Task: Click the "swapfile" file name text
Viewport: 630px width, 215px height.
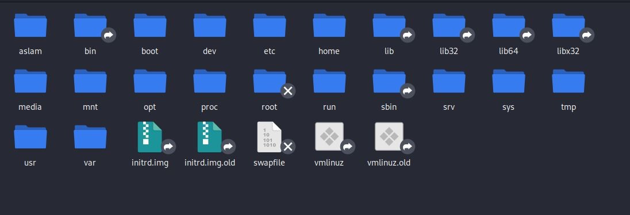Action: pyautogui.click(x=269, y=163)
